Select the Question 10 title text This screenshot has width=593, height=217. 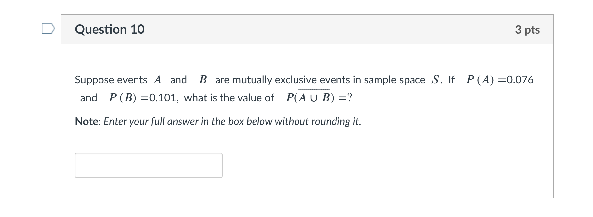110,29
